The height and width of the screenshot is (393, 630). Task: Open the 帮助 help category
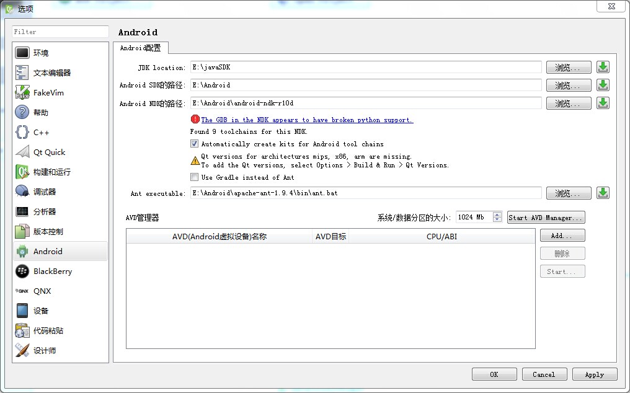pyautogui.click(x=60, y=113)
